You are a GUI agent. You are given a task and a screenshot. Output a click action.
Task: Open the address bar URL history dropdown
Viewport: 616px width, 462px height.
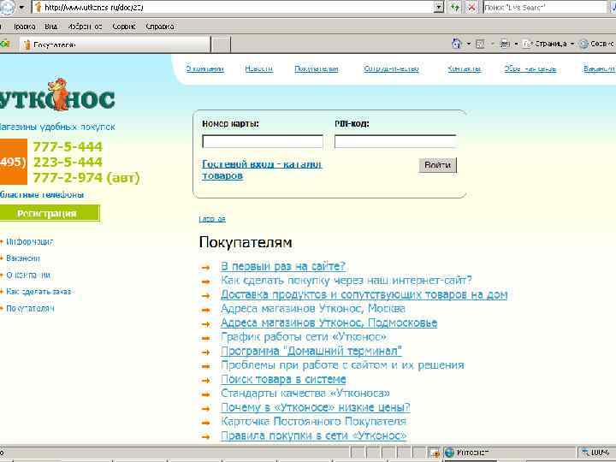point(439,7)
